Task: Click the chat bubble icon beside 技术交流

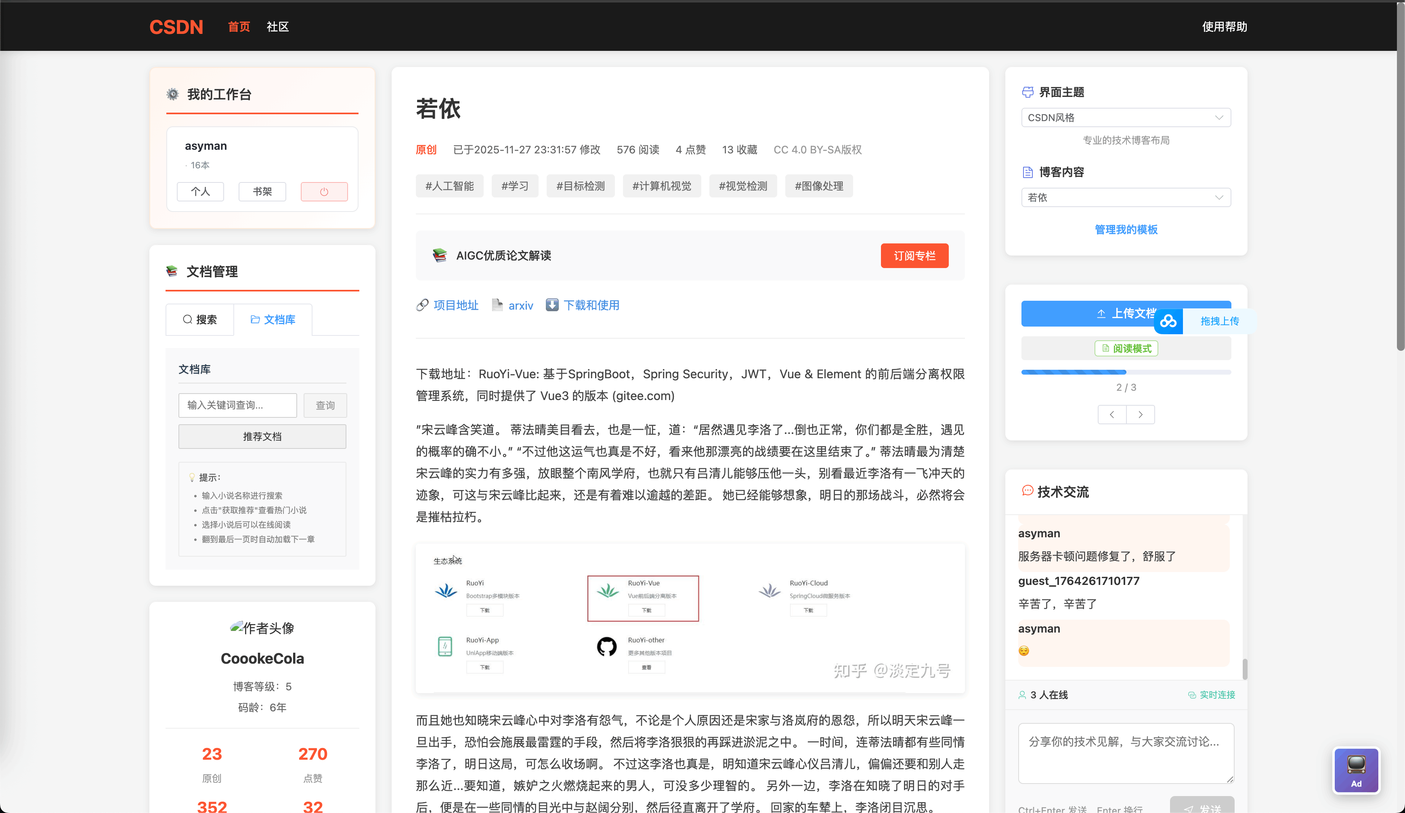Action: click(1027, 492)
